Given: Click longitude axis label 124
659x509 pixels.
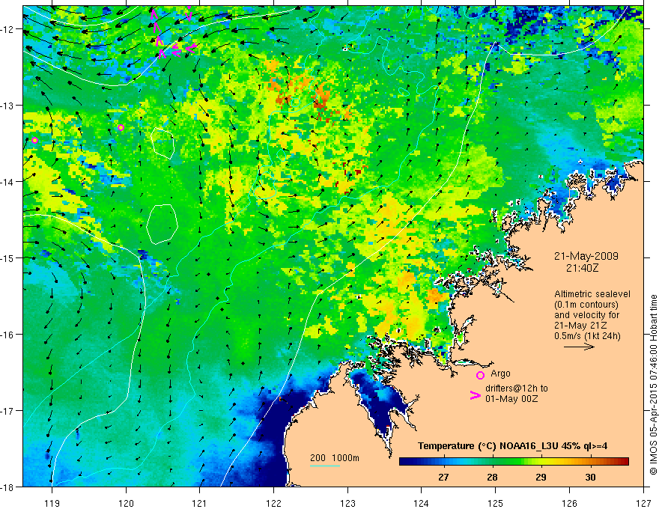Looking at the screenshot, I should [422, 503].
